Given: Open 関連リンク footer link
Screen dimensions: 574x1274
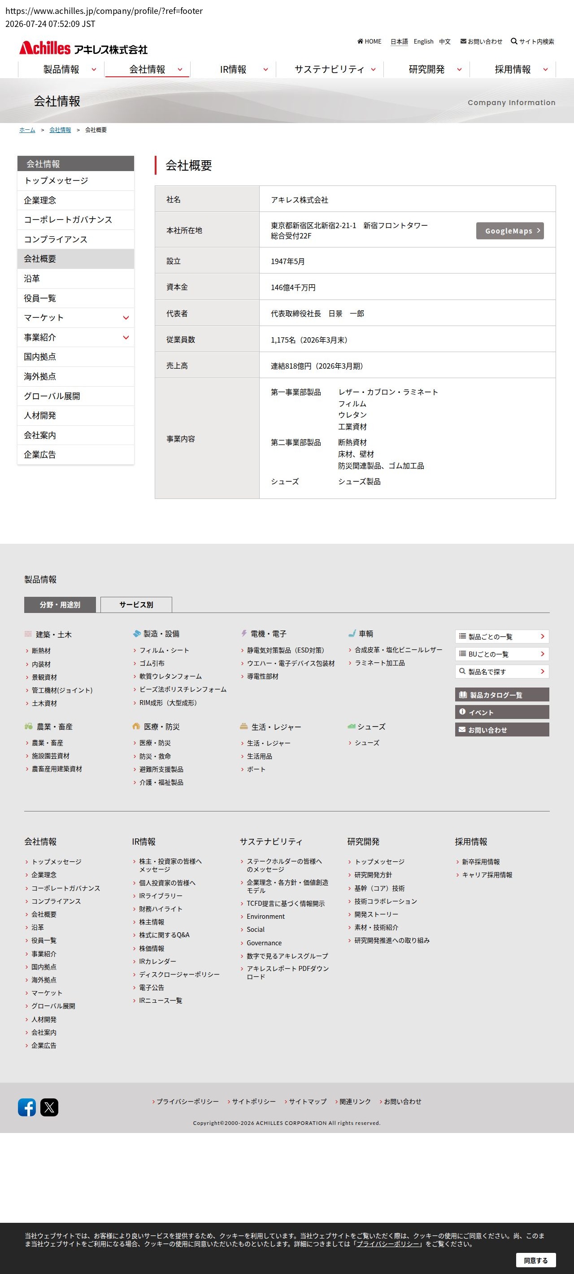Looking at the screenshot, I should pyautogui.click(x=355, y=1102).
